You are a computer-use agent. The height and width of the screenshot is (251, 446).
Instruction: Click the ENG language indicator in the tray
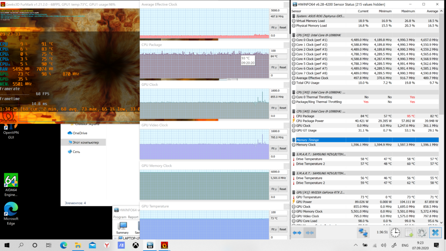tap(405, 245)
